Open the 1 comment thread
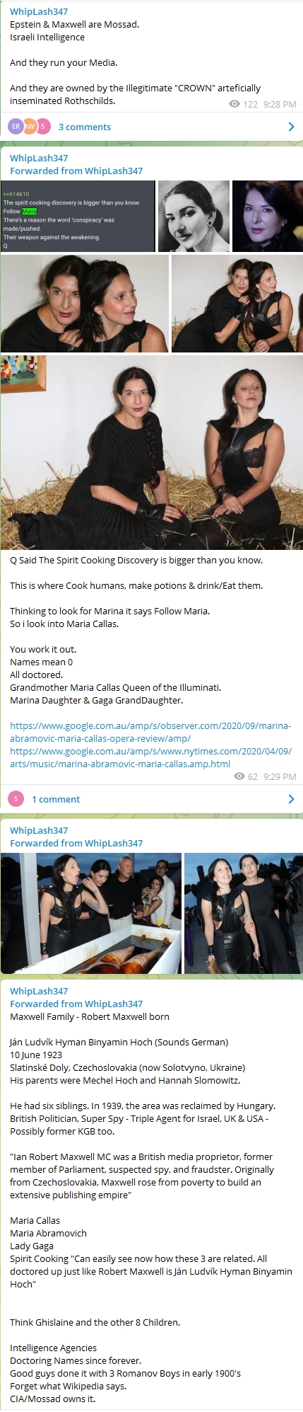The width and height of the screenshot is (303, 1412). pos(56,799)
